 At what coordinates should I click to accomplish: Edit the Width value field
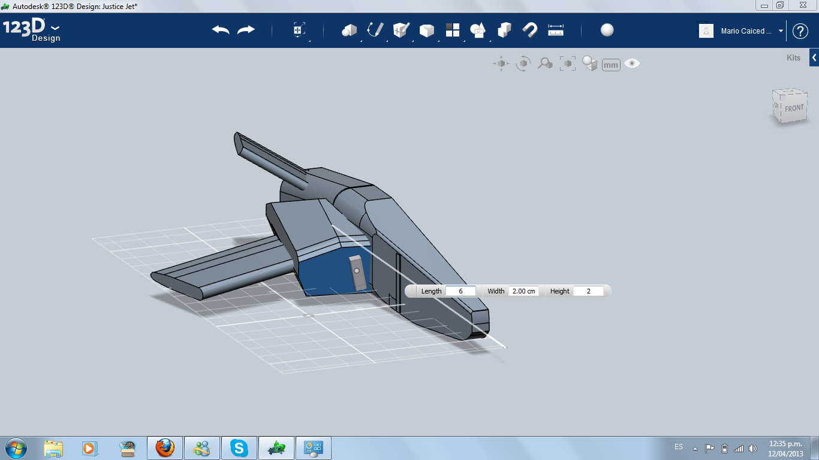coord(523,291)
